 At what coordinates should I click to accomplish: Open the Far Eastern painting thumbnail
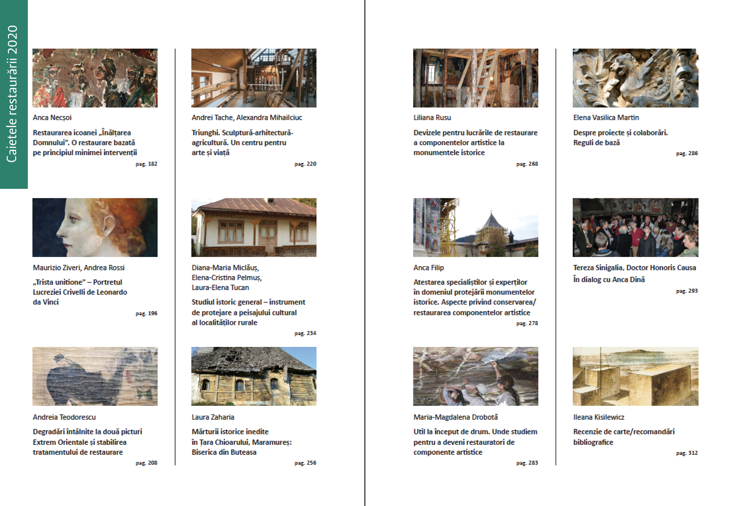(95, 376)
